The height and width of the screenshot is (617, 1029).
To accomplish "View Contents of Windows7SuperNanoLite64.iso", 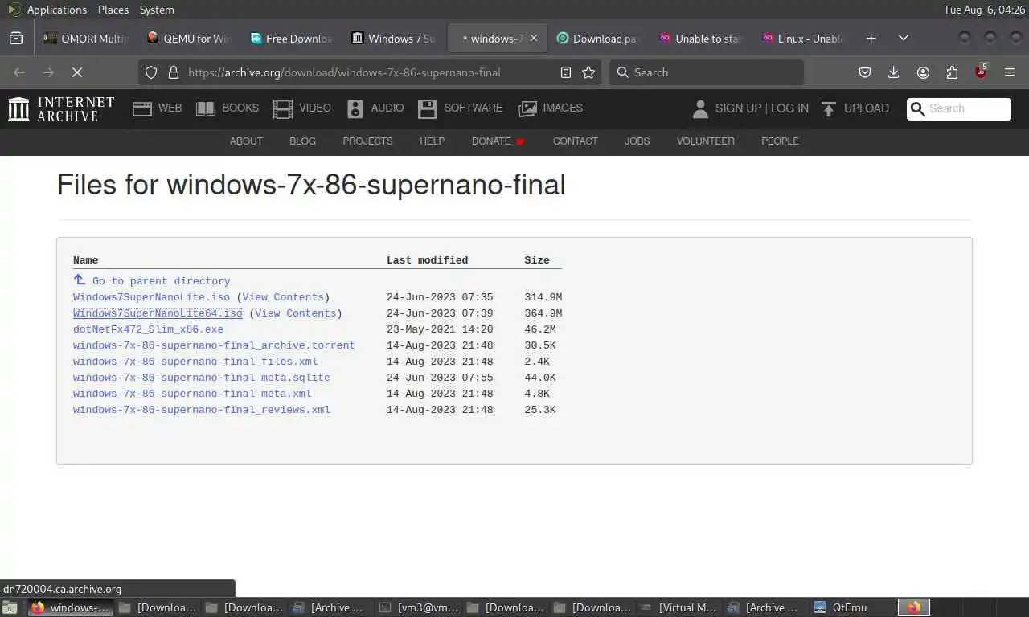I will pyautogui.click(x=295, y=313).
